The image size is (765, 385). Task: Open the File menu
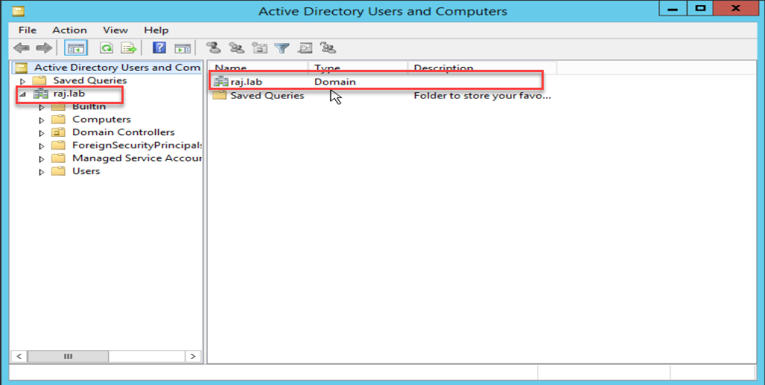point(28,30)
